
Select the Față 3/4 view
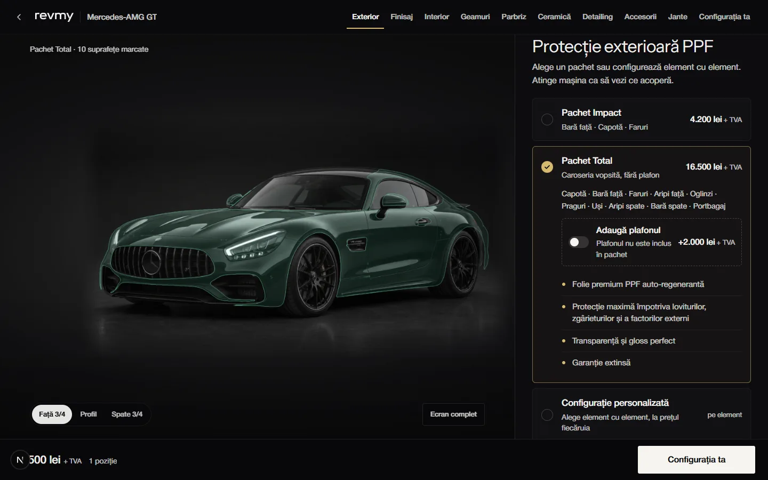[52, 414]
